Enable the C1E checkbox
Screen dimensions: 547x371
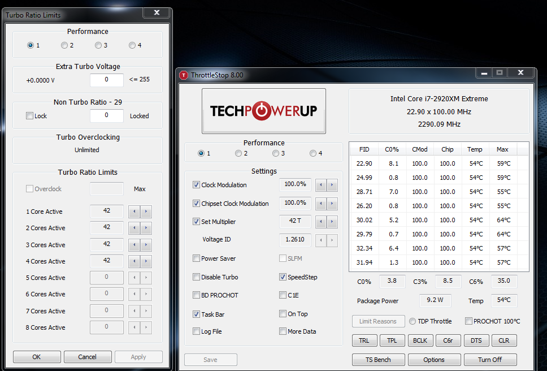(x=283, y=295)
